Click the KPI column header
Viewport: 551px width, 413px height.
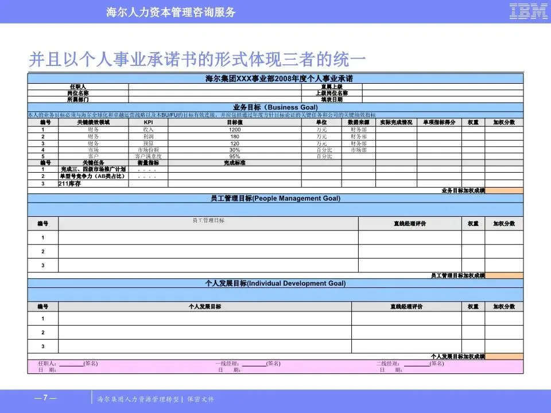click(x=148, y=122)
